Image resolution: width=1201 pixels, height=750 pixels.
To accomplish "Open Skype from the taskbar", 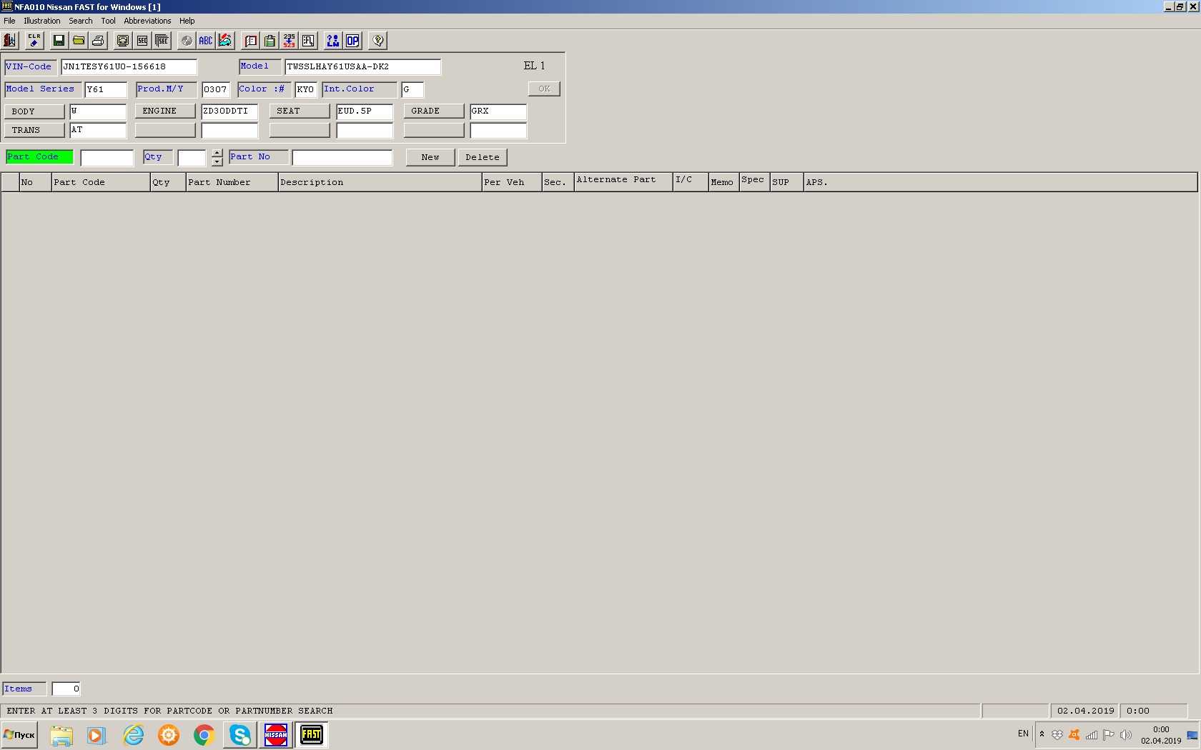I will [x=240, y=735].
